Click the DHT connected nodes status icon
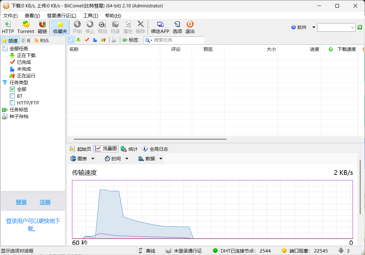 (x=216, y=251)
